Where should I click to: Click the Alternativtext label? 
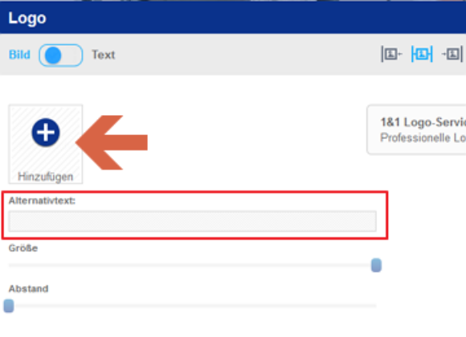point(42,201)
